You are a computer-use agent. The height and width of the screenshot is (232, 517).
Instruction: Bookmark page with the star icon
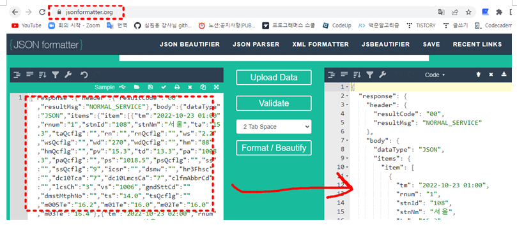[468, 12]
